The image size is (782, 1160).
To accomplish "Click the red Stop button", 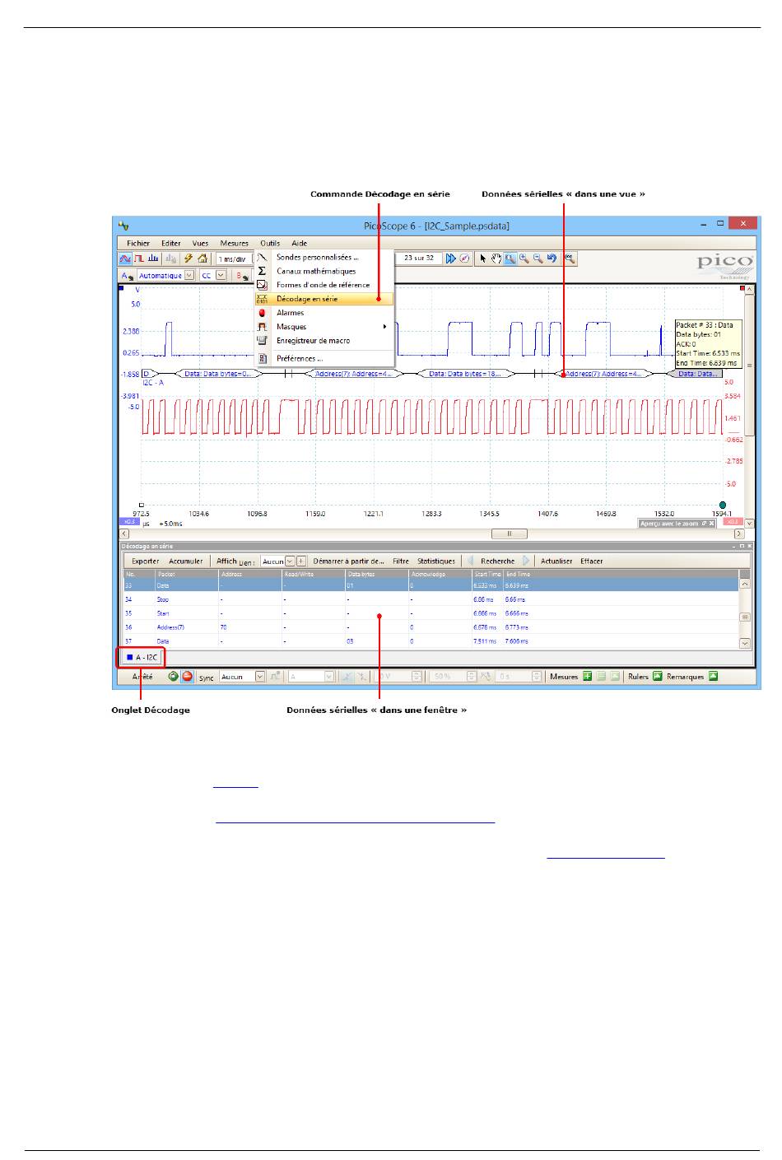I will point(188,677).
